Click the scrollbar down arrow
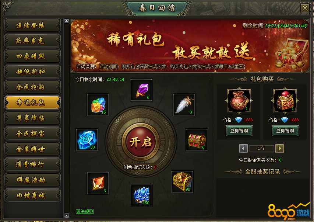Image resolution: width=314 pixels, height=222 pixels. [x=67, y=215]
